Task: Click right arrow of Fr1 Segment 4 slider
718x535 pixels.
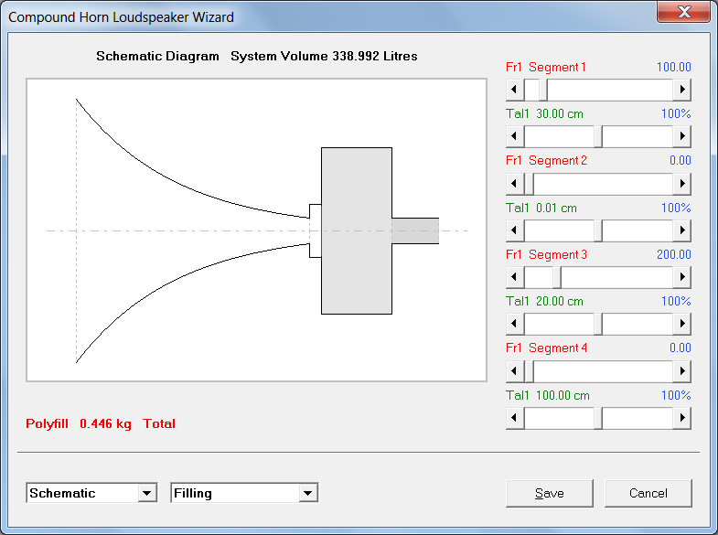Action: click(x=681, y=370)
